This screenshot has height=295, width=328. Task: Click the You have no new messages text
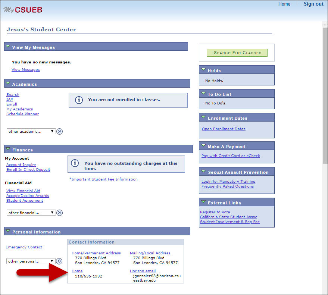[x=41, y=62]
